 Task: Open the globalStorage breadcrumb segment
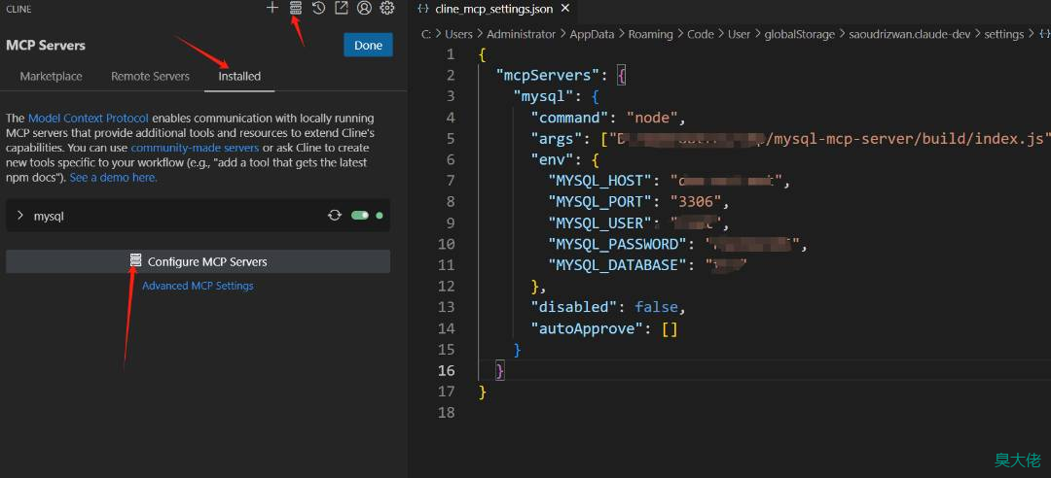(x=800, y=34)
